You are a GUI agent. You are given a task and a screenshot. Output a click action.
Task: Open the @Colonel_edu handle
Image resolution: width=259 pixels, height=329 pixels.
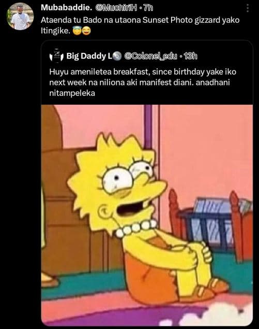pyautogui.click(x=150, y=56)
